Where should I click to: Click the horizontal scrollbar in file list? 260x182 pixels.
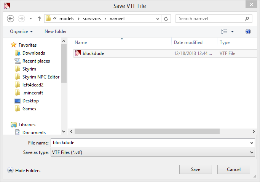[147, 131]
